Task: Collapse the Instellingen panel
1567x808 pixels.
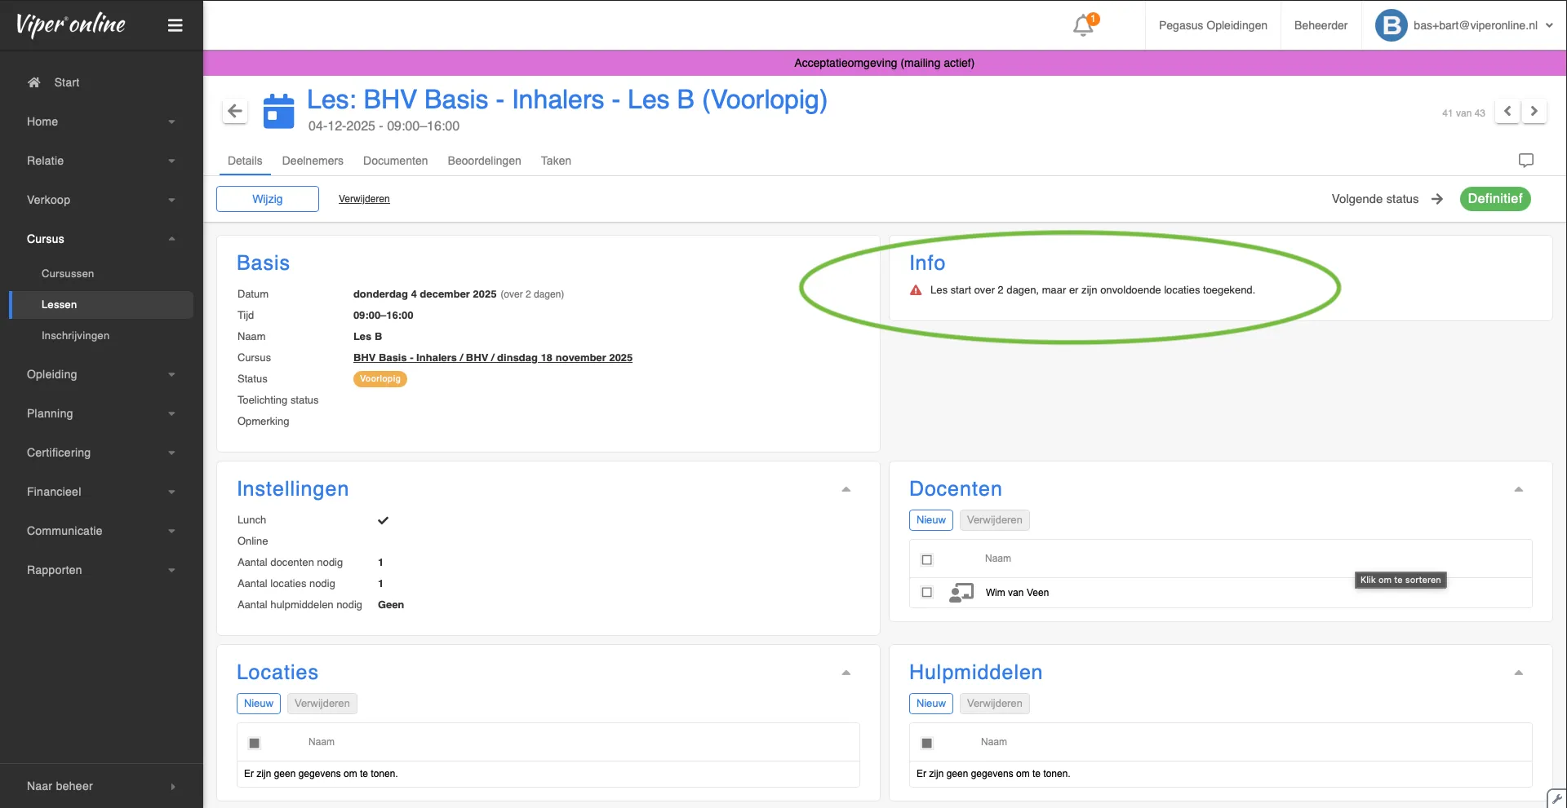Action: (x=846, y=489)
